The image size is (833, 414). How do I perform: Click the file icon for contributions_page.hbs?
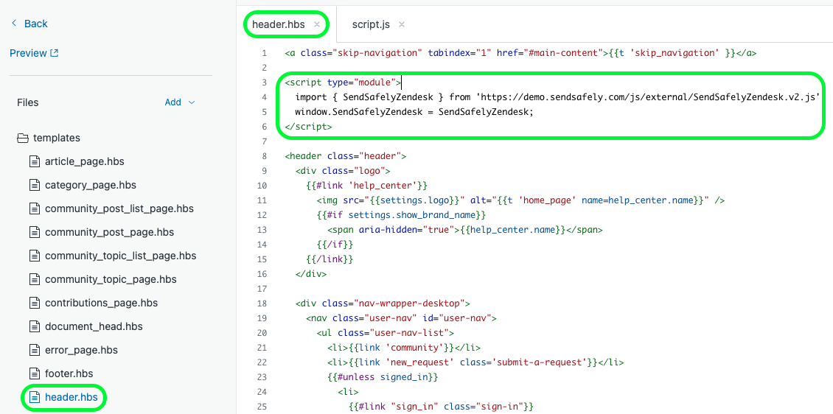(x=35, y=303)
